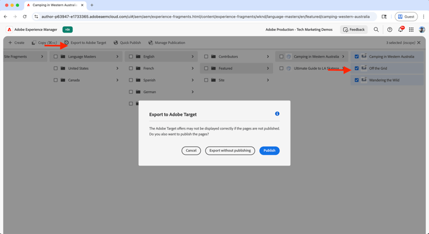Open the dialog's blue info icon
The width and height of the screenshot is (429, 234).
tap(277, 114)
